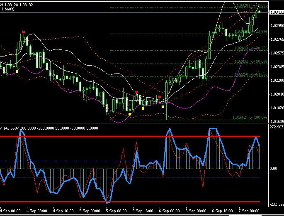Select the 1.02765 price axis label
284x216 pixels.
click(x=277, y=39)
